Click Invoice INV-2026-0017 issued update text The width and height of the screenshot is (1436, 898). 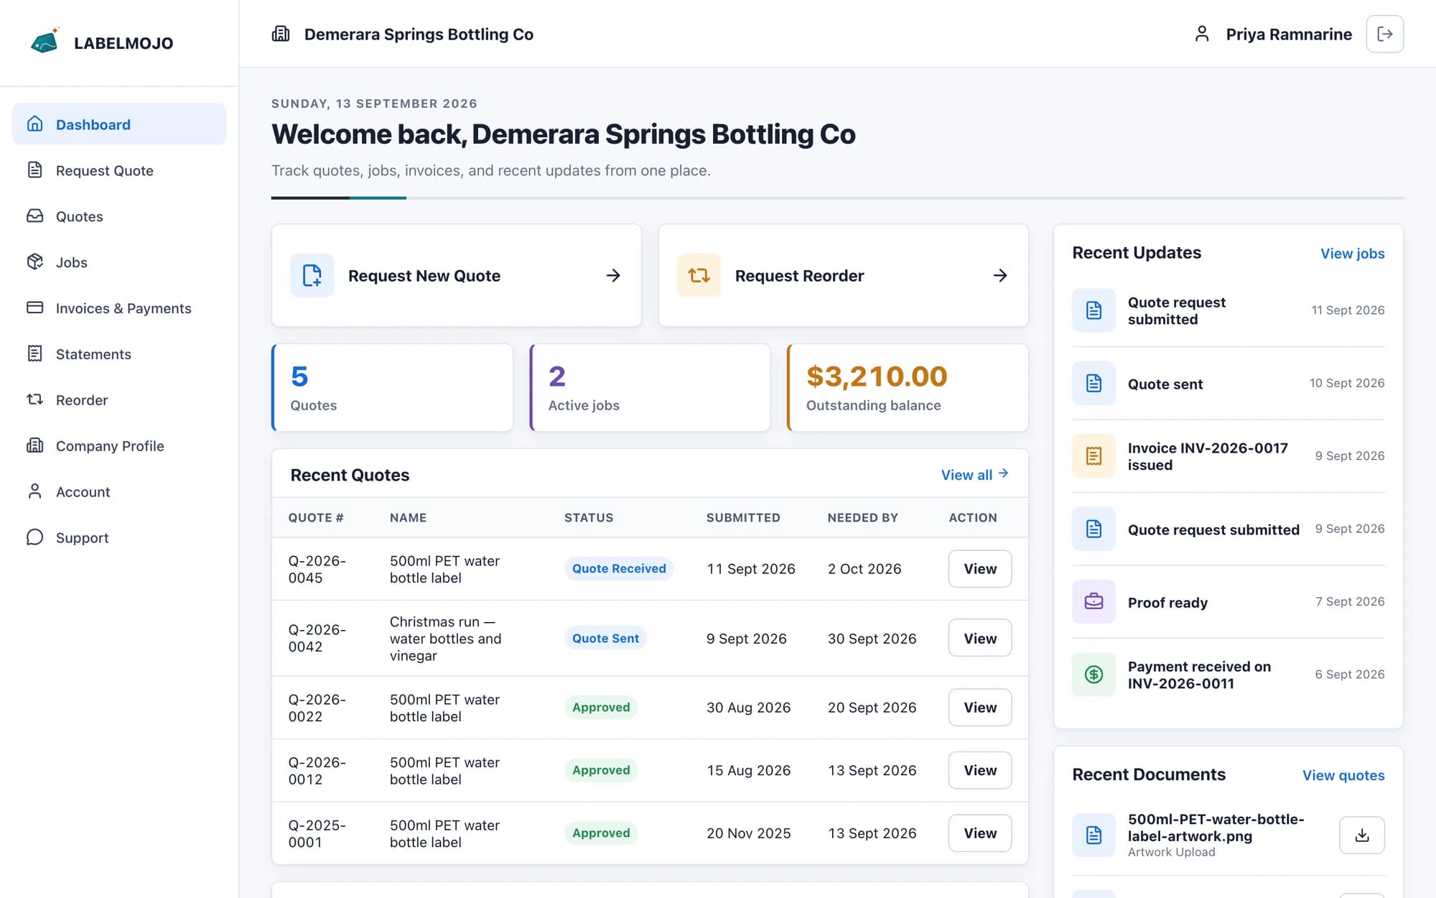[1208, 456]
